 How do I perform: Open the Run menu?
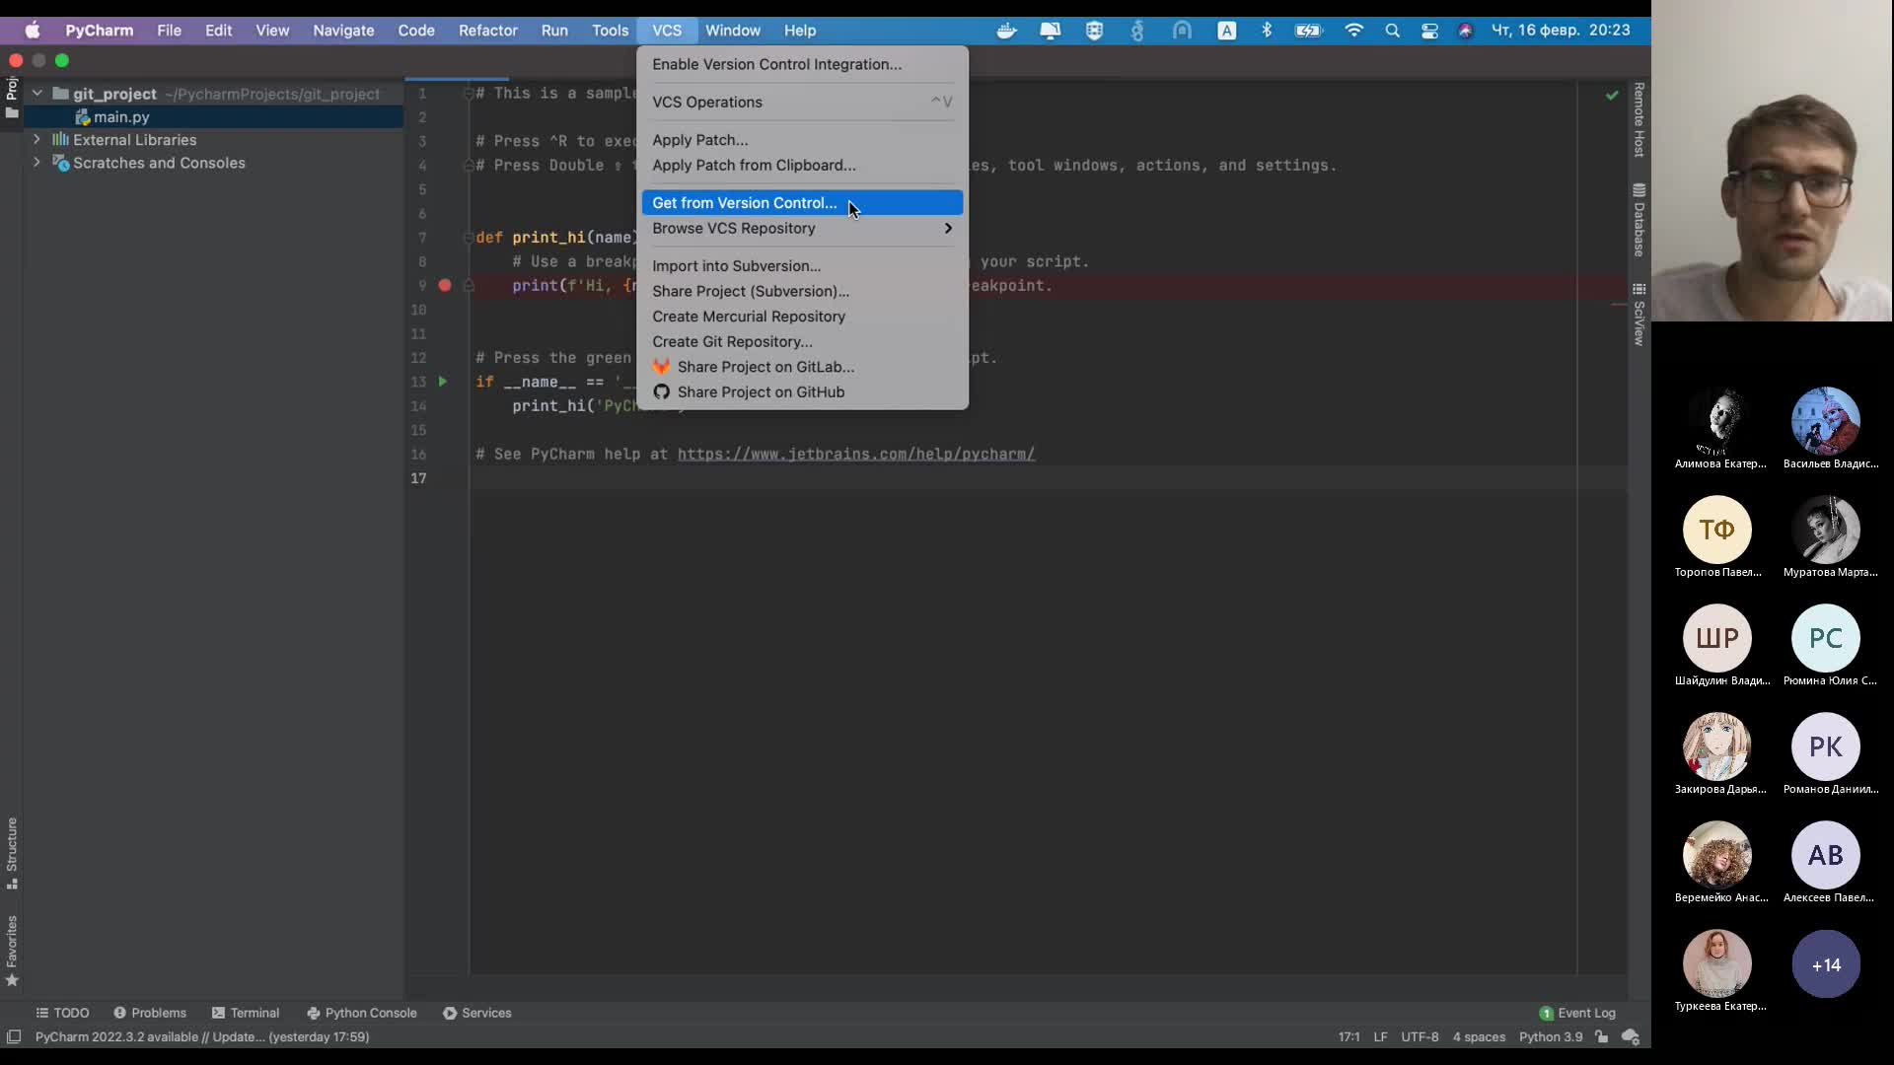554,31
